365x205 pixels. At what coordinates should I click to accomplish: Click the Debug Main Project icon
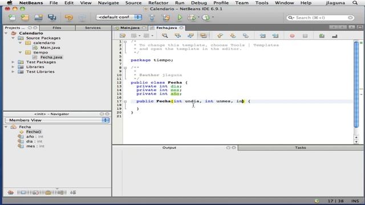click(192, 18)
